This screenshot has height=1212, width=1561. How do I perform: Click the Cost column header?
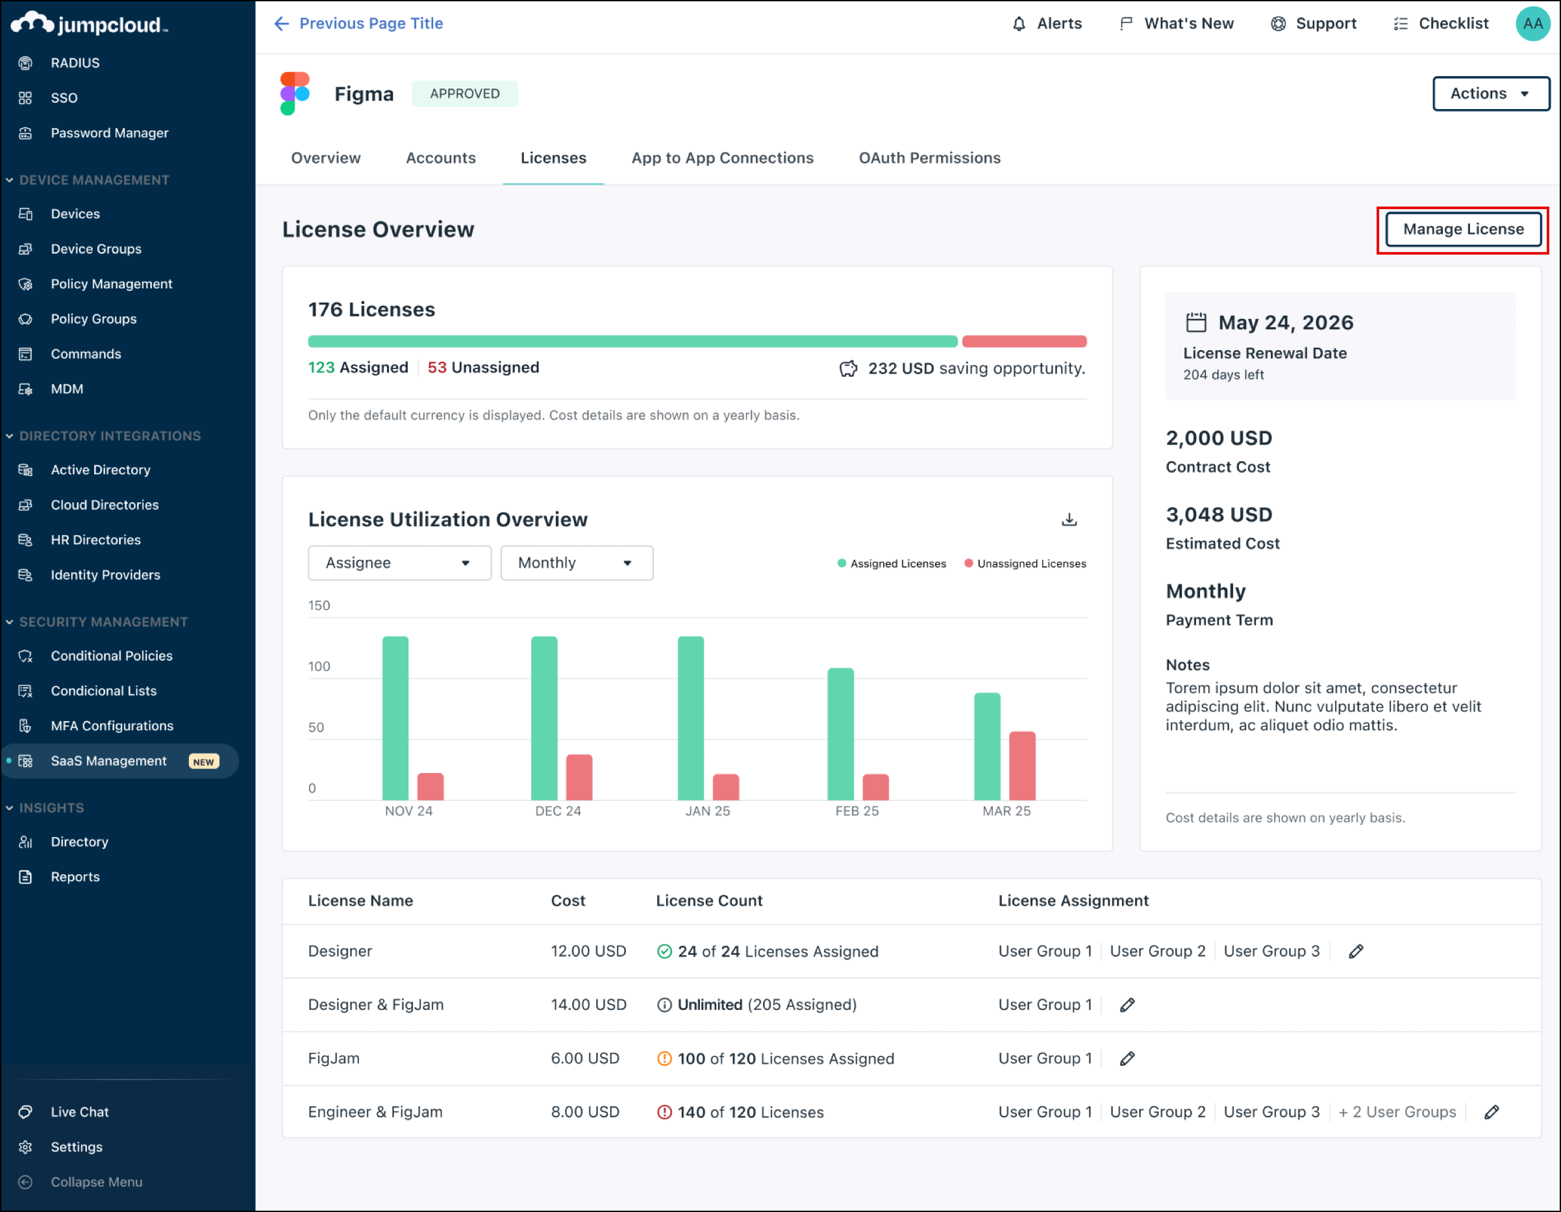(x=568, y=901)
